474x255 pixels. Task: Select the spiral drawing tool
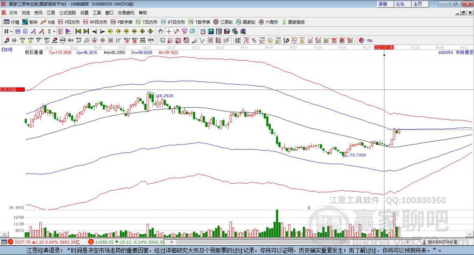tap(47, 40)
